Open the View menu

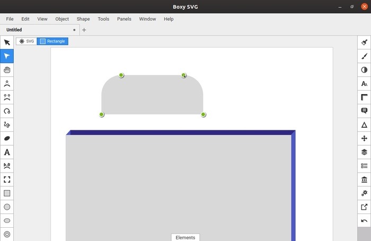42,19
